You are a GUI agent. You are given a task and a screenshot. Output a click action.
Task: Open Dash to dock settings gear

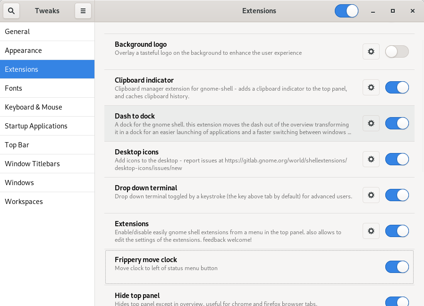click(x=371, y=123)
